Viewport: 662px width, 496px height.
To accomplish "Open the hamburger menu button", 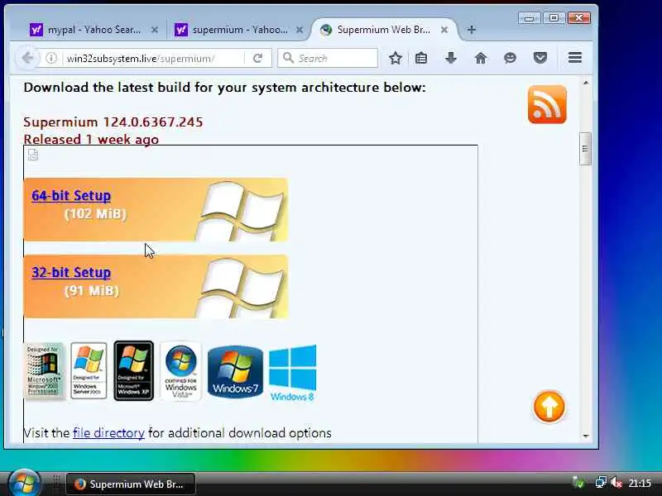I will [x=574, y=58].
